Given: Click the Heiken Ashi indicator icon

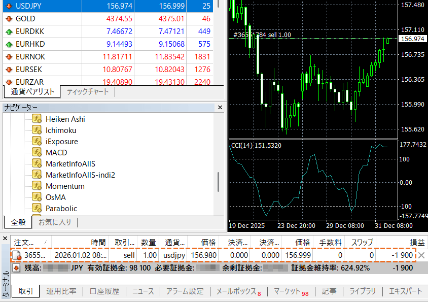Looking at the screenshot, I should click(37, 119).
